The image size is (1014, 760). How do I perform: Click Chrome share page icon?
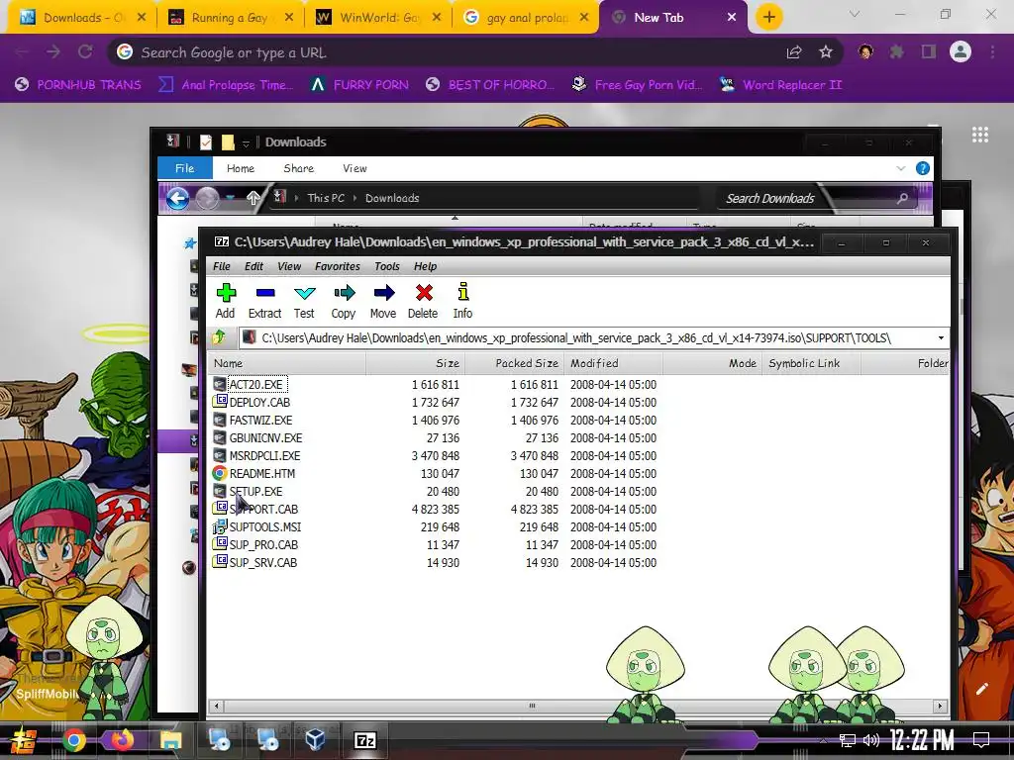tap(794, 52)
